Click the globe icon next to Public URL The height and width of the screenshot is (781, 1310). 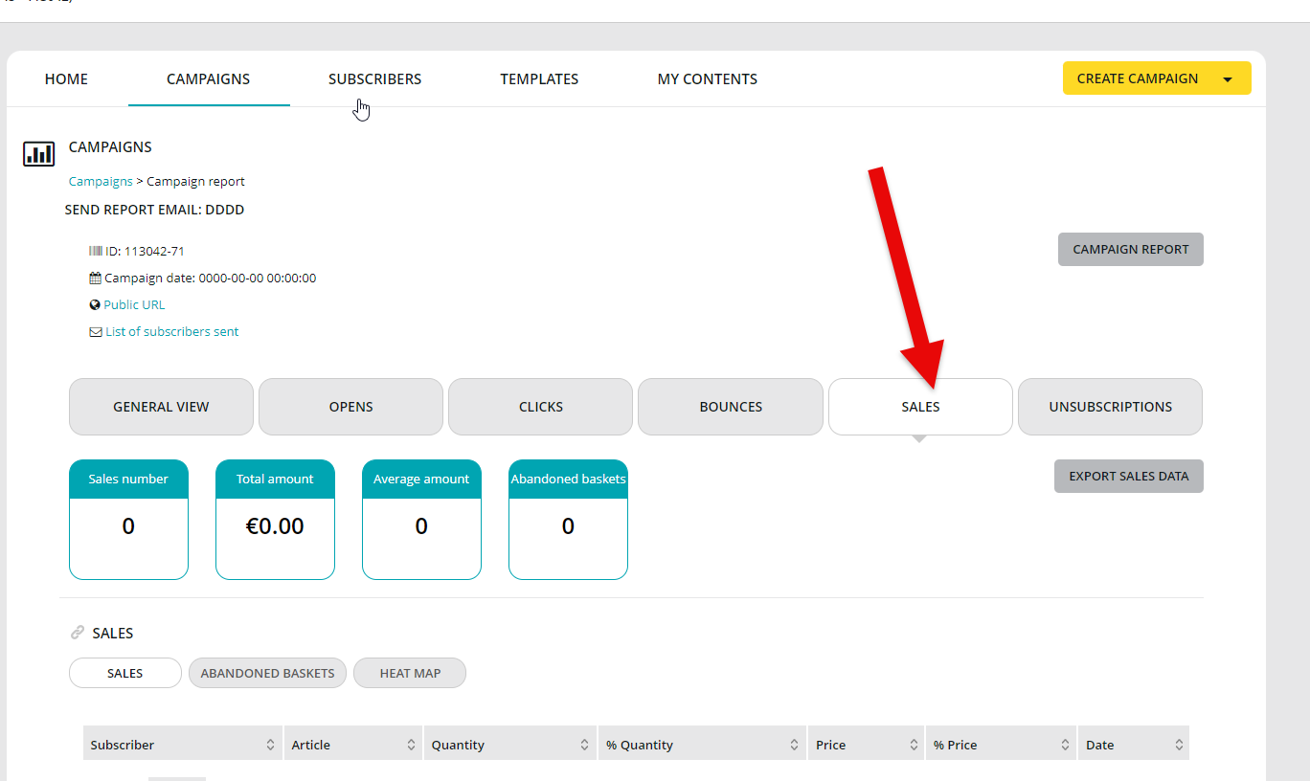click(95, 305)
